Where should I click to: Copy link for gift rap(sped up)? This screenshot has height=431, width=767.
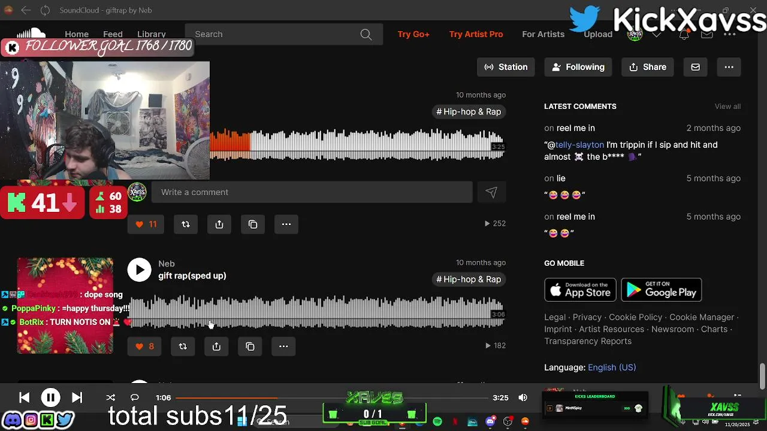(250, 346)
